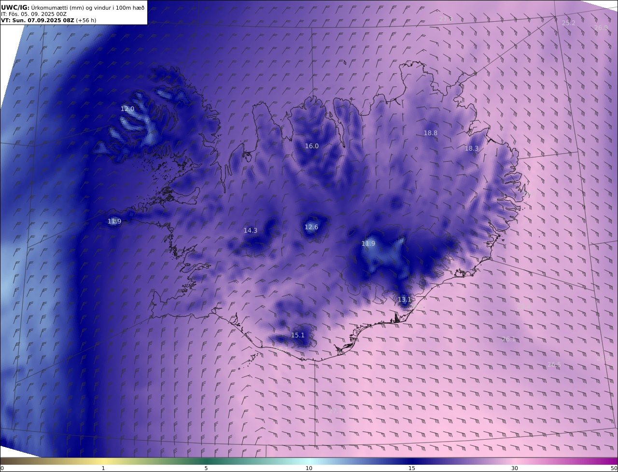618x472 pixels.
Task: Click the 12.0 precipitable water value
Action: 127,109
